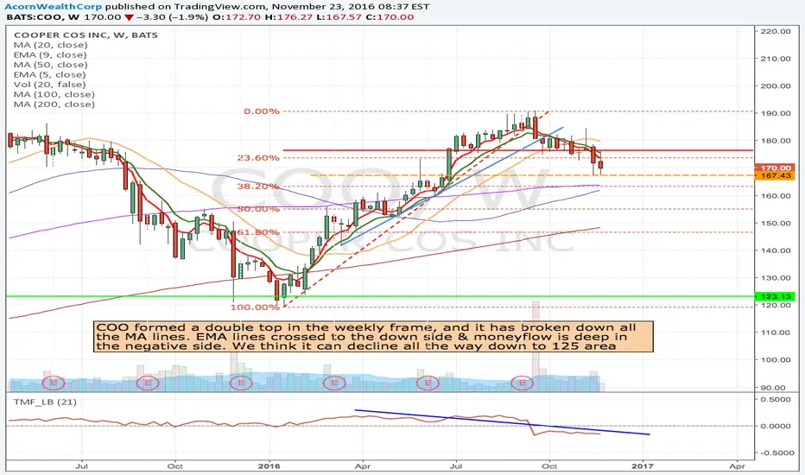Click the 23.60% Fibonacci level label
This screenshot has width=805, height=475.
coord(258,158)
